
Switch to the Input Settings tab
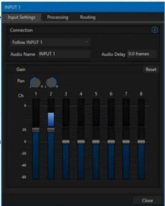click(x=22, y=17)
